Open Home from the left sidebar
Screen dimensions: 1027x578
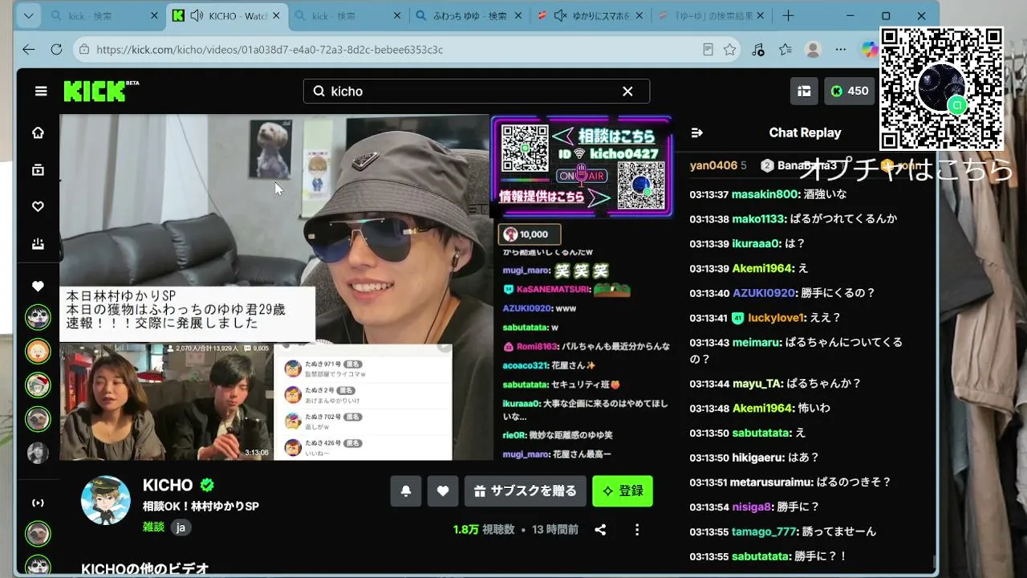38,132
